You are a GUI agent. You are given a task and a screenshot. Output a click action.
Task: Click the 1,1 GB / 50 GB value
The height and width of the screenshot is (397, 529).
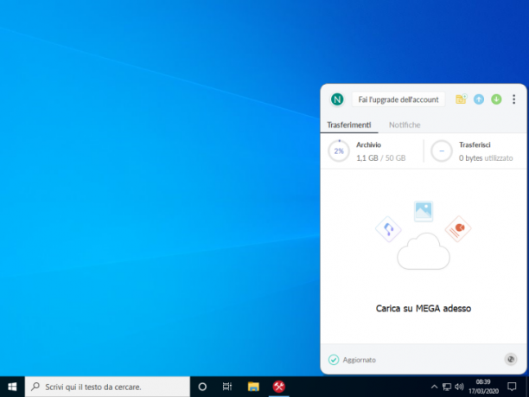(x=381, y=158)
